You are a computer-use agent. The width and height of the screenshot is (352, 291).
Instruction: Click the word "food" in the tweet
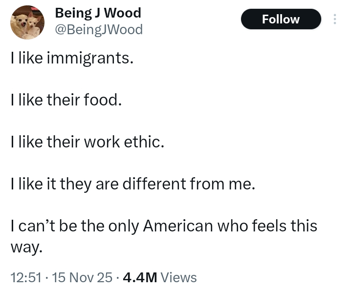point(103,100)
